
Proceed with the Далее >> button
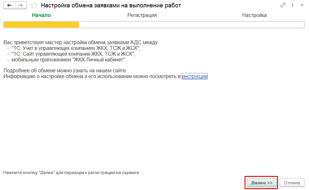click(x=261, y=183)
